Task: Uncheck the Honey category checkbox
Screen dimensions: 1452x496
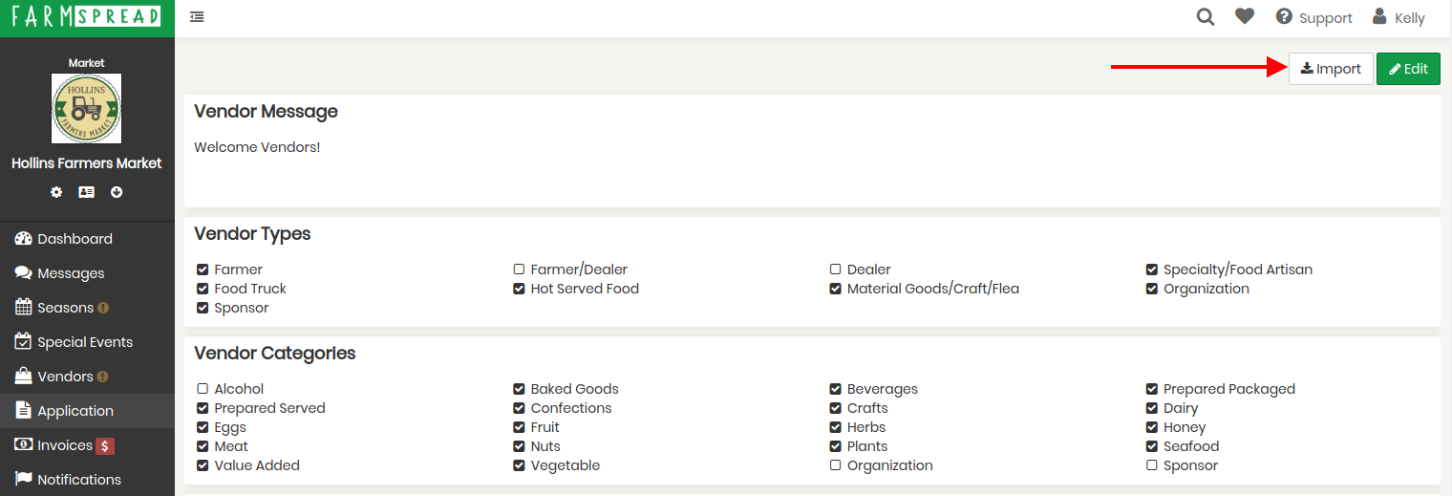Action: [1152, 427]
